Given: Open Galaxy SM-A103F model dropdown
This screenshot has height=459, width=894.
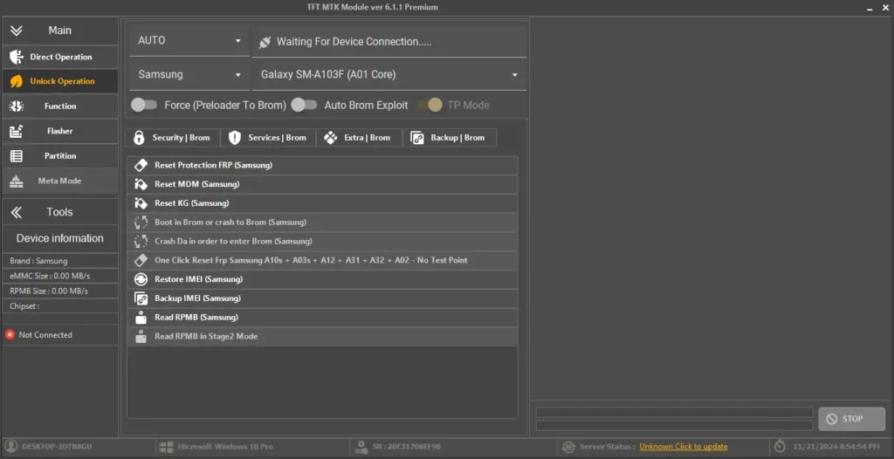Looking at the screenshot, I should tap(389, 75).
